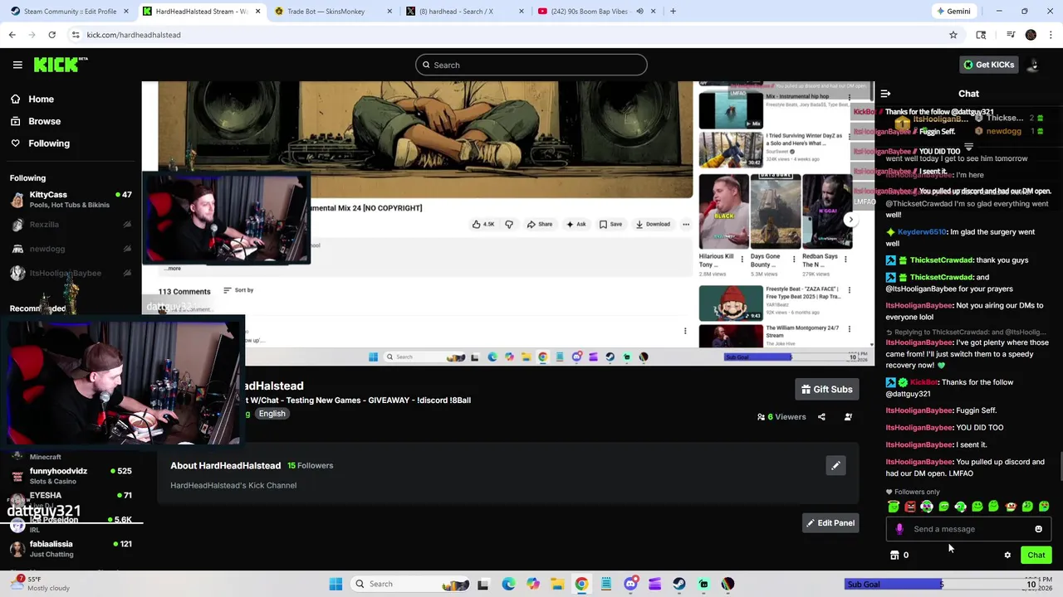Open fabialissia recommended channel

71,548
